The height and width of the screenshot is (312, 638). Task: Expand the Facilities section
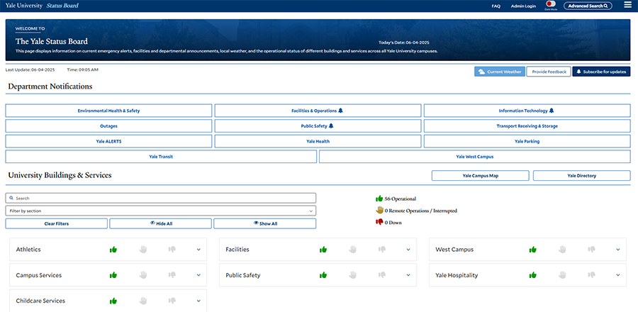[408, 250]
